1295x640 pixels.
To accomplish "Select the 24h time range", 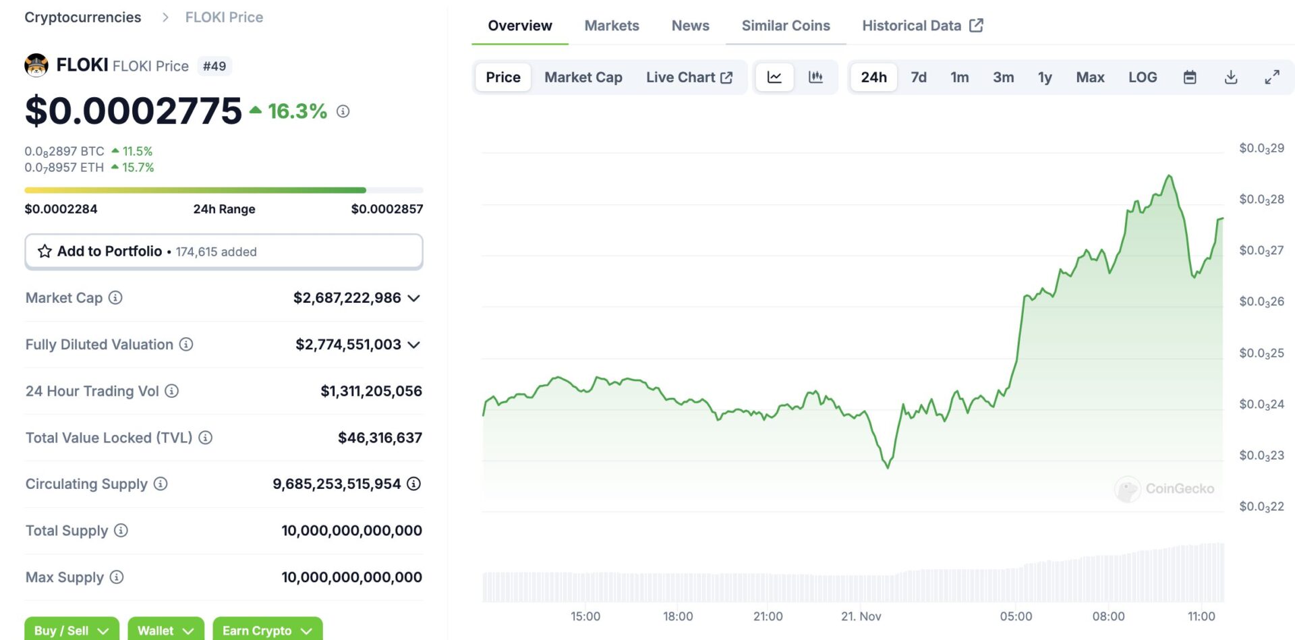I will (x=873, y=78).
